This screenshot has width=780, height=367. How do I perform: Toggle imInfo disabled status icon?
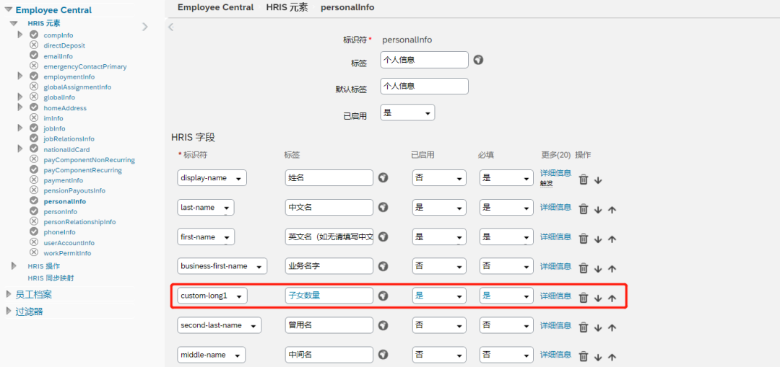[x=34, y=118]
